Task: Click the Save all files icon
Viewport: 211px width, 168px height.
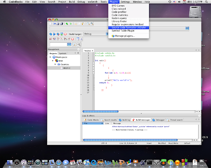Action: pos(62,24)
